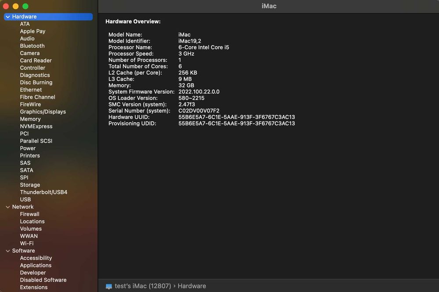
Task: Click the Hardware UUID value
Action: pos(237,117)
